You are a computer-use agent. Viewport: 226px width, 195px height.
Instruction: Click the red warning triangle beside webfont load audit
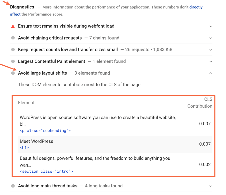click(x=13, y=26)
